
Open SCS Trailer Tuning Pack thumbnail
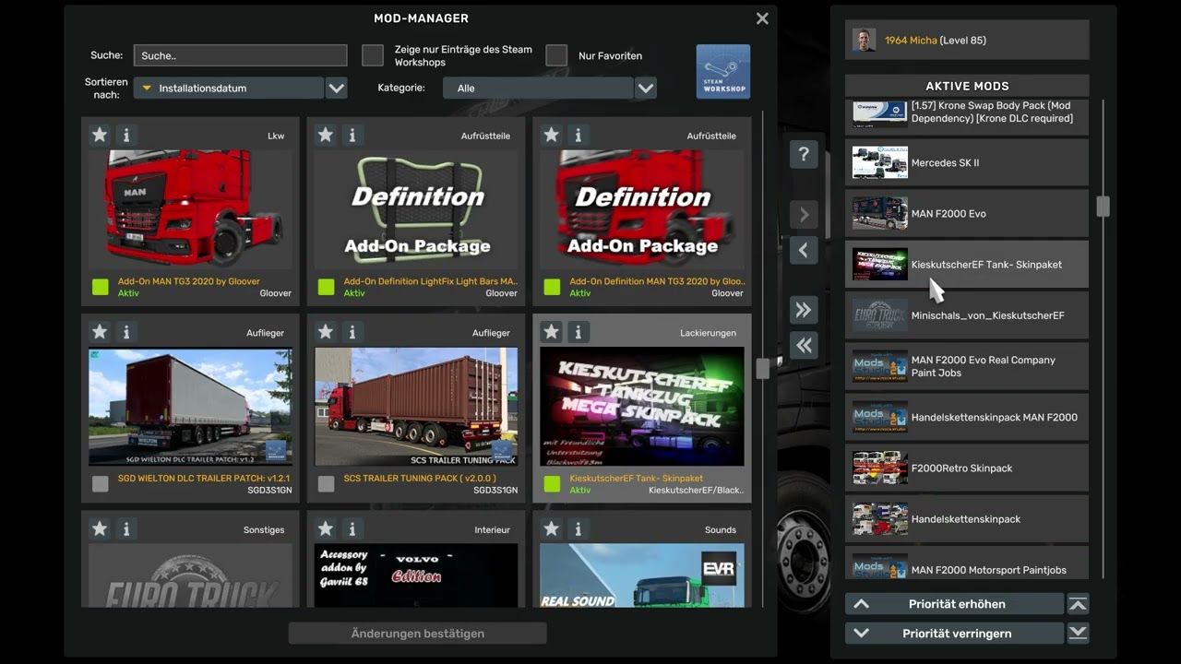(x=416, y=407)
